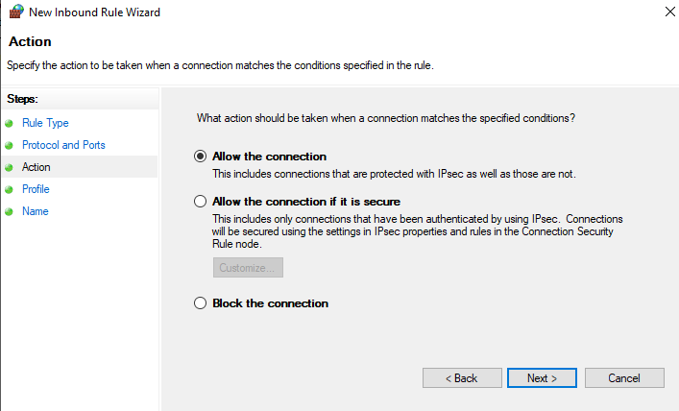Viewport: 679px width, 411px height.
Task: Jump to the Profile step
Action: 36,189
